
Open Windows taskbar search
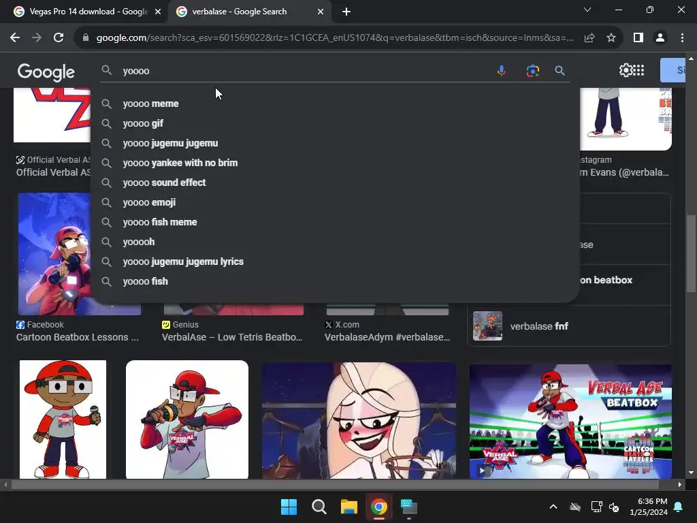coord(319,507)
